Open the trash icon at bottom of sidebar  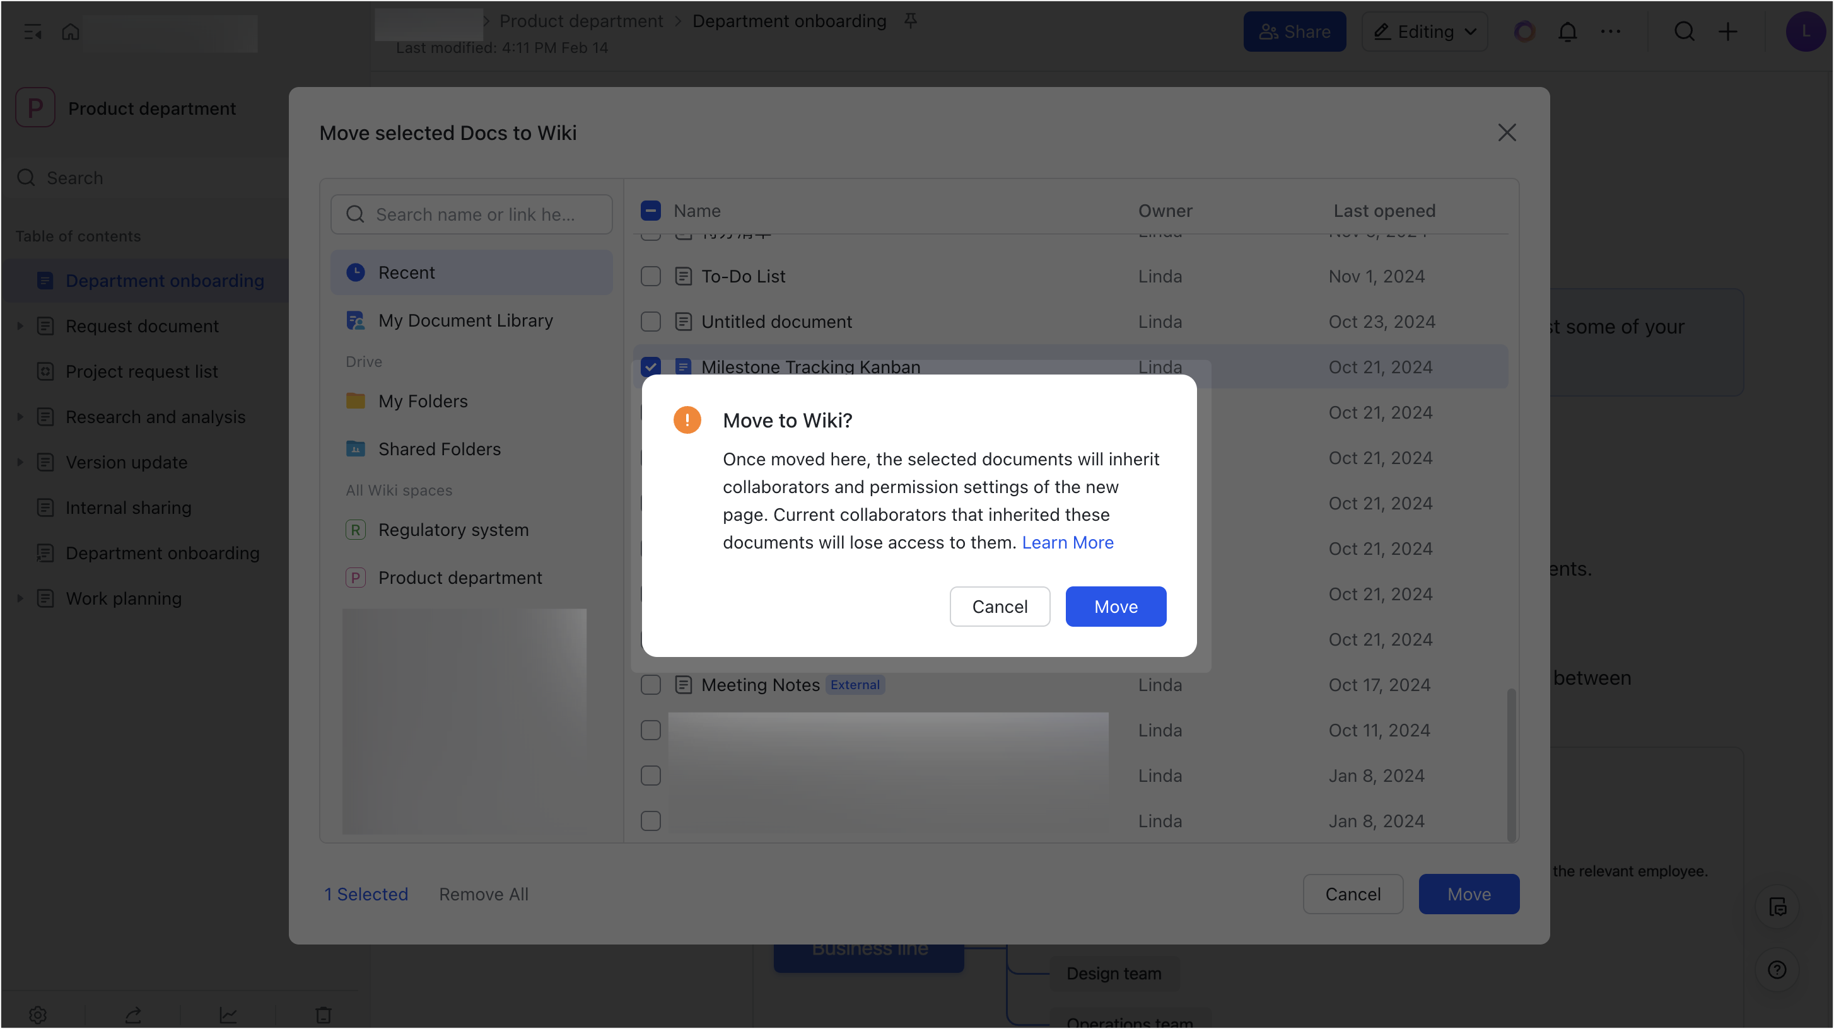324,1014
